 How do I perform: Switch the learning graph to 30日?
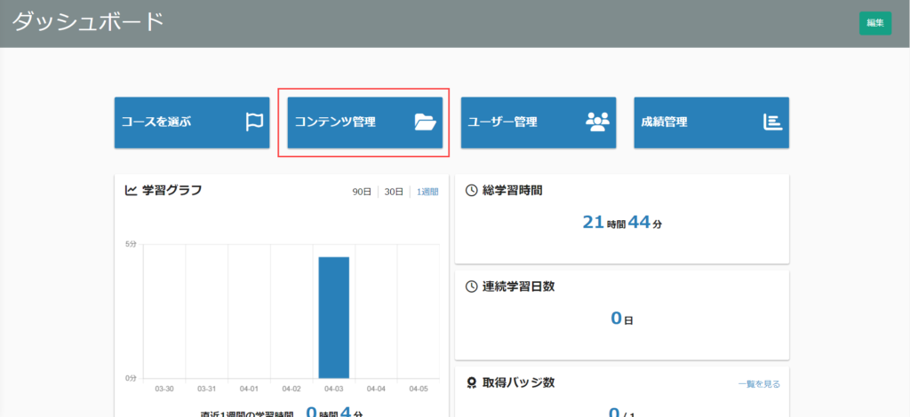pyautogui.click(x=393, y=191)
